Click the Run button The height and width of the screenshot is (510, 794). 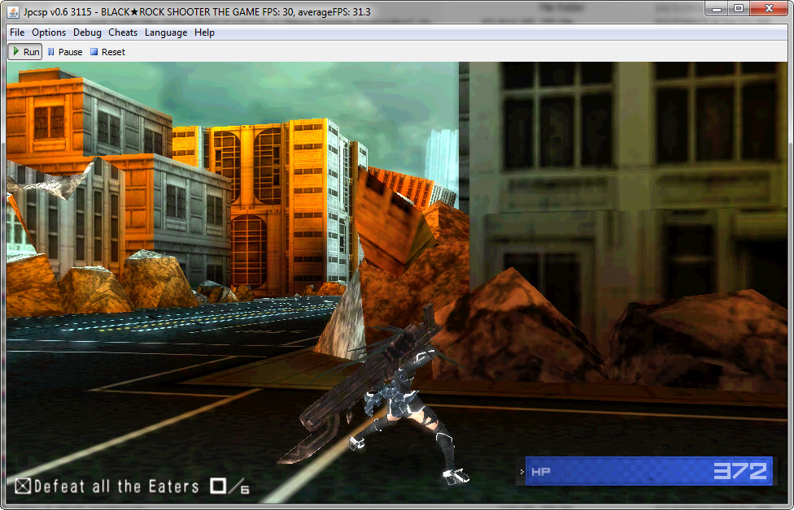coord(25,51)
